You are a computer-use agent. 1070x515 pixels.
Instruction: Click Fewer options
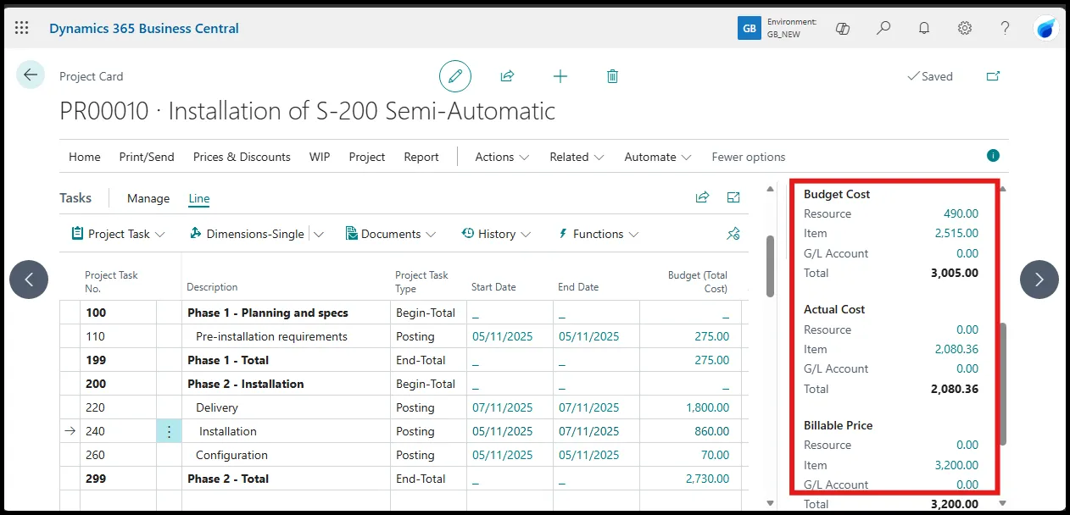(x=749, y=157)
